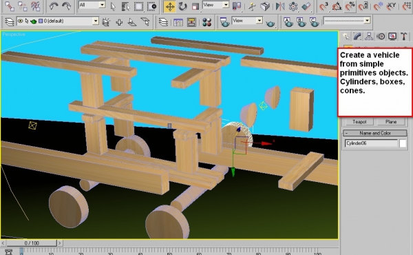Activate the Select and Scale tool
Screen dimensions: 413x255
pos(195,6)
